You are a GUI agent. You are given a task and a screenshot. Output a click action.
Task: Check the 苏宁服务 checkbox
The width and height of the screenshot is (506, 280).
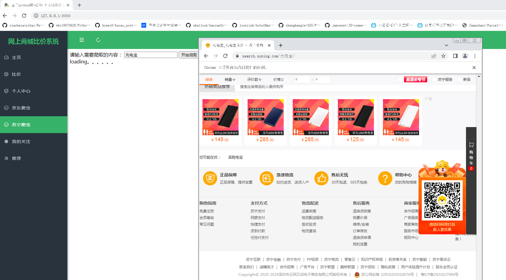(x=434, y=79)
